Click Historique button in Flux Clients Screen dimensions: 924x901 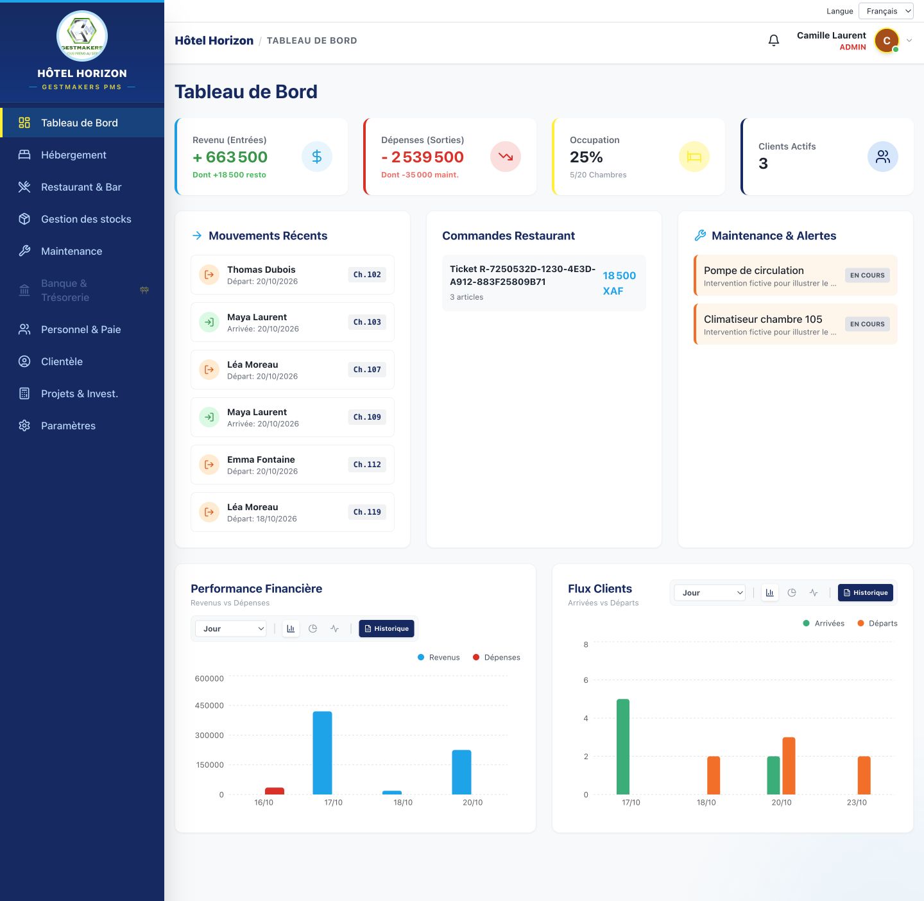pyautogui.click(x=866, y=593)
